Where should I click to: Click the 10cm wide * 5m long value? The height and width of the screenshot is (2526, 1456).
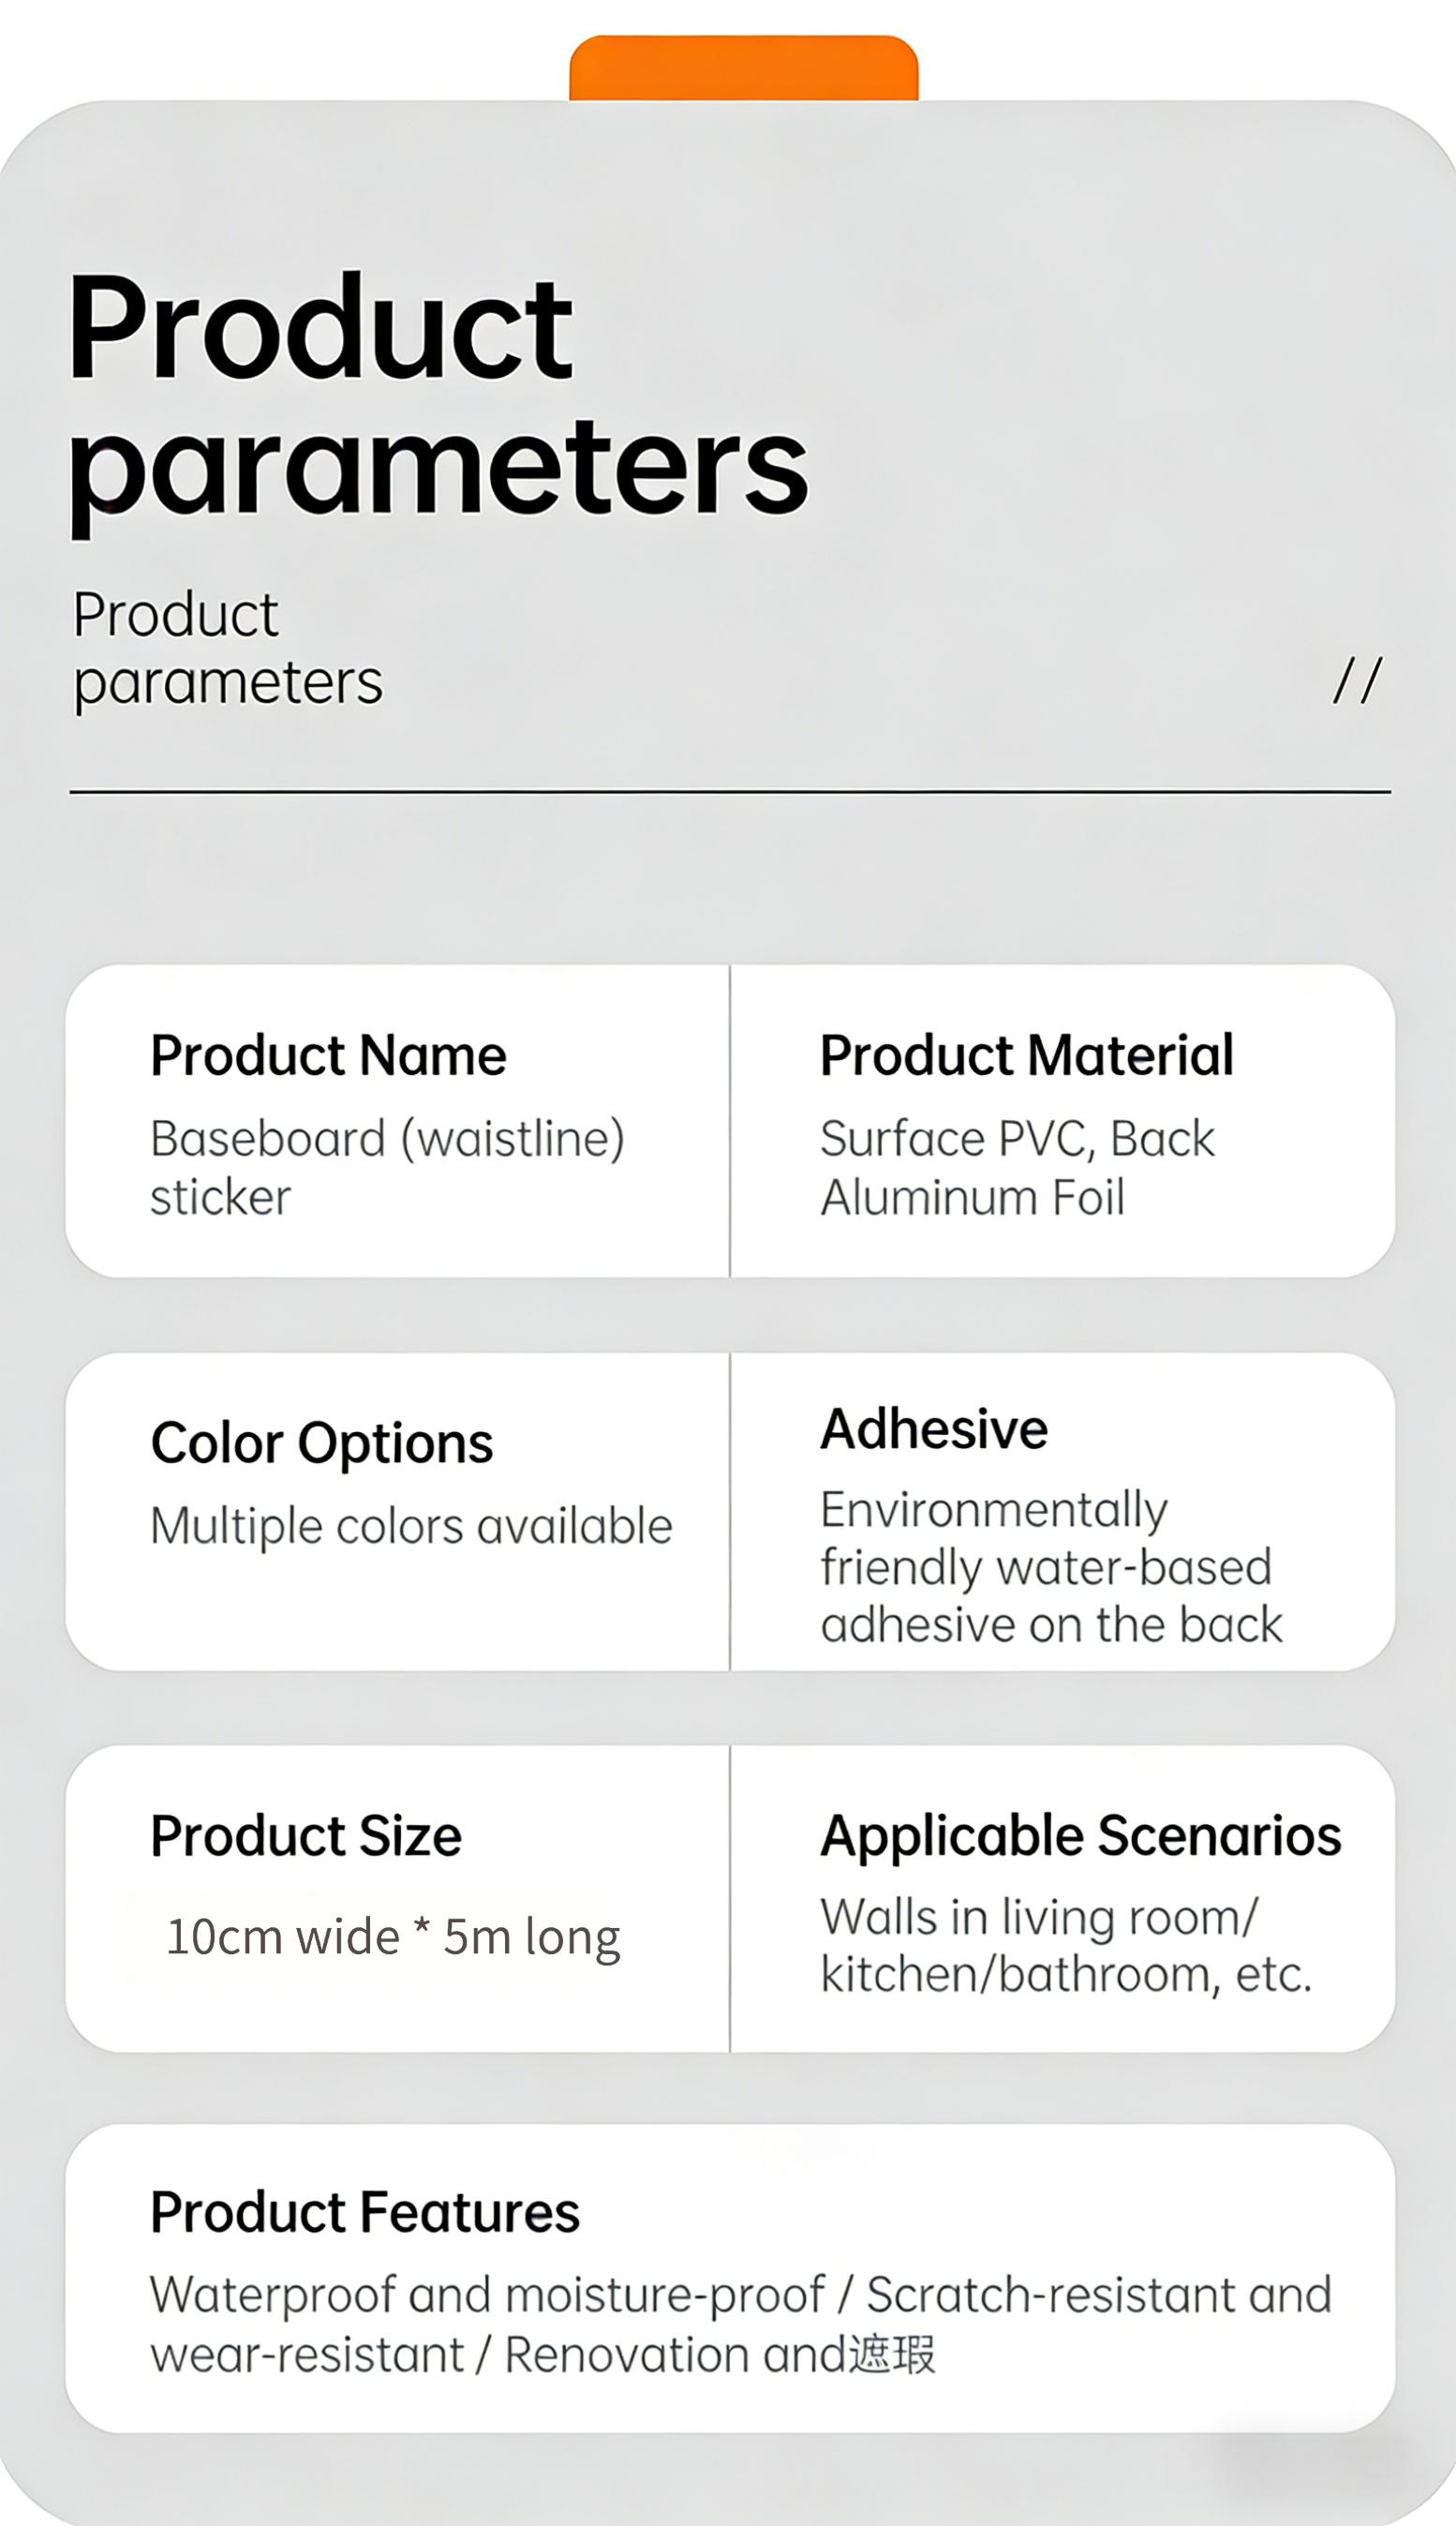393,1936
